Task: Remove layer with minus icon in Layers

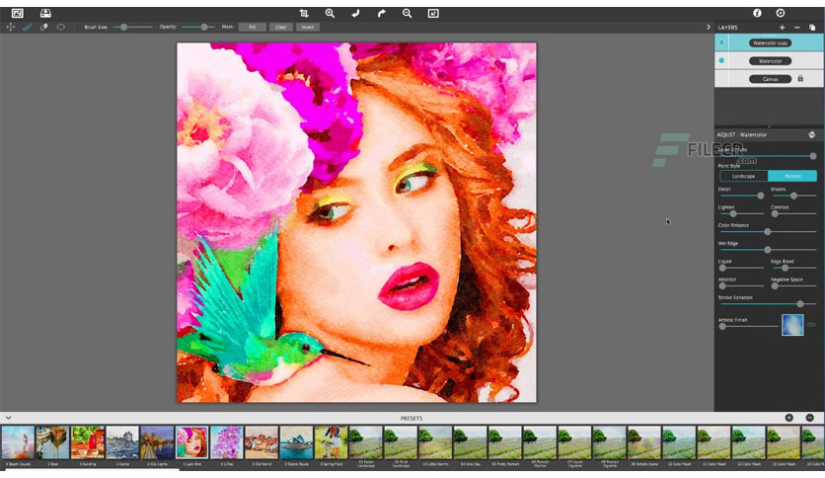Action: coord(797,28)
